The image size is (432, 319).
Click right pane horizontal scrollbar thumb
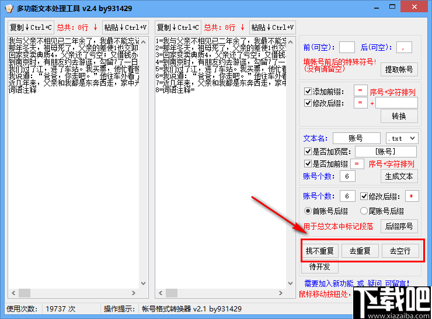point(172,293)
